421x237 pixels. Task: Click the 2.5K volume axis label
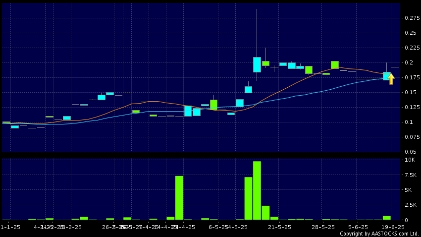tap(411, 205)
